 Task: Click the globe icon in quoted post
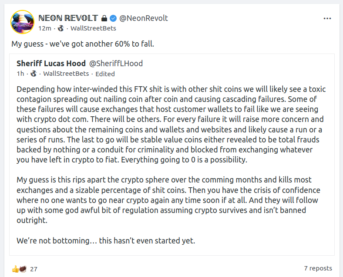(x=34, y=74)
